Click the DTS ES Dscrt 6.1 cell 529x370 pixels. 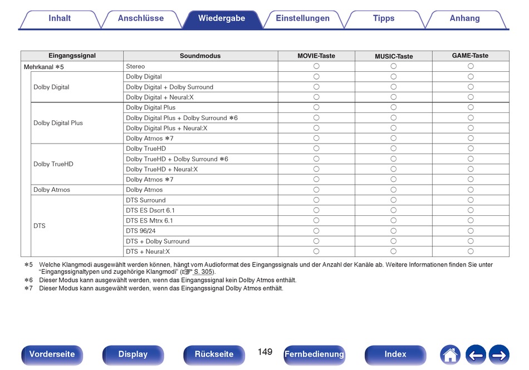pyautogui.click(x=200, y=210)
